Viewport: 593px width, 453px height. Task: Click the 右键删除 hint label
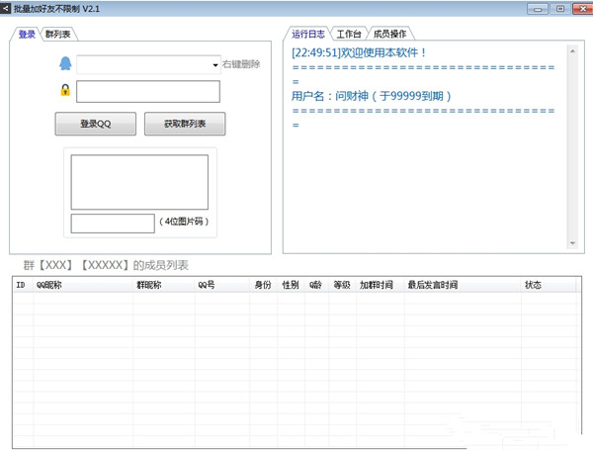pyautogui.click(x=241, y=64)
